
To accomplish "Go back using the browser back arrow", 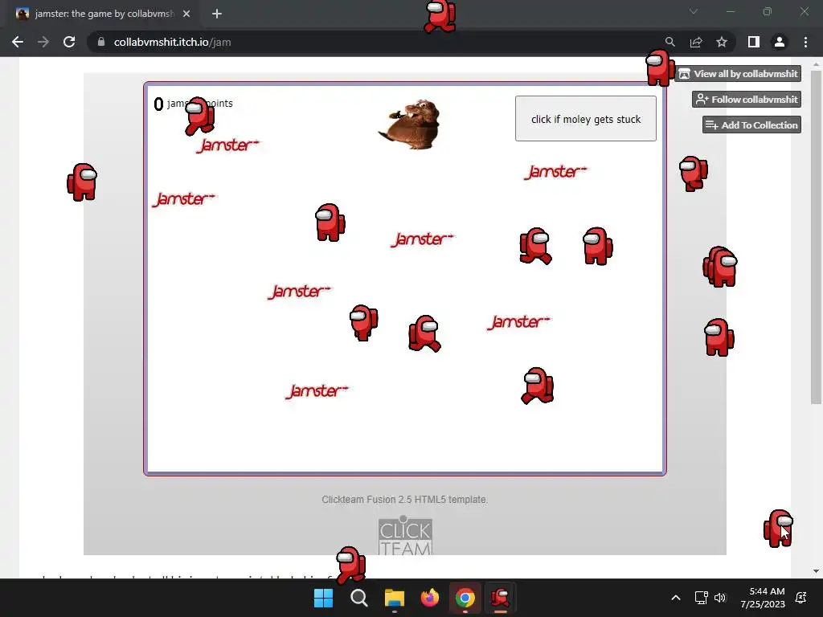I will click(x=18, y=42).
